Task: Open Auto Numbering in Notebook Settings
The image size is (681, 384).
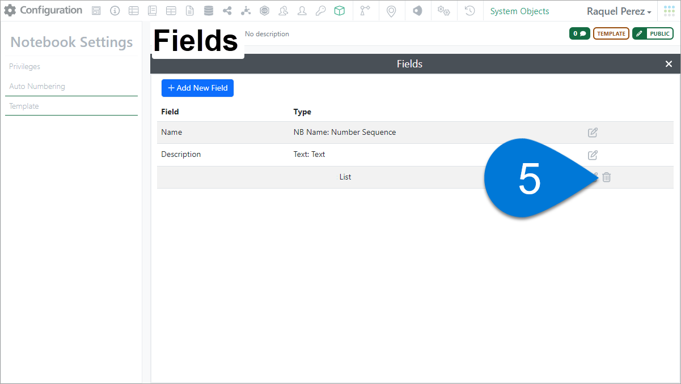Action: tap(37, 86)
